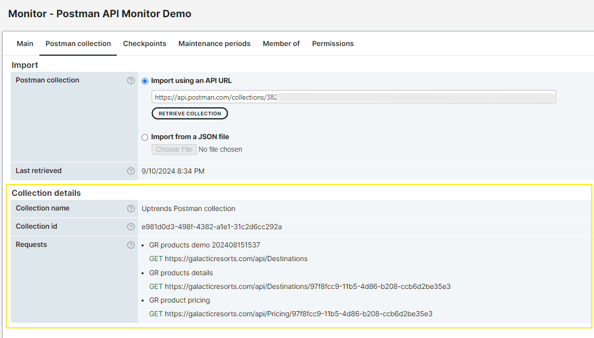Click the 'Uptrends Postman collection' name value
The width and height of the screenshot is (594, 338).
coord(188,208)
